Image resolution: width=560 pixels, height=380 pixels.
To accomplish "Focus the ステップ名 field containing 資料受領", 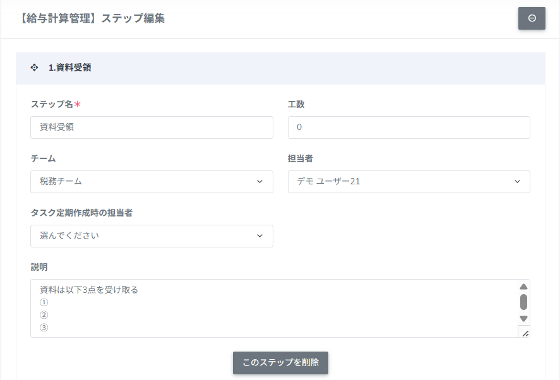I will (x=152, y=128).
